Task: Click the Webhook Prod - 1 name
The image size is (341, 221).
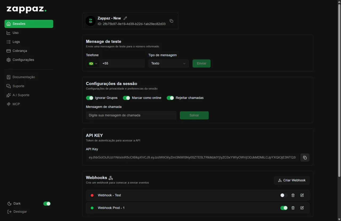Action: click(x=111, y=208)
